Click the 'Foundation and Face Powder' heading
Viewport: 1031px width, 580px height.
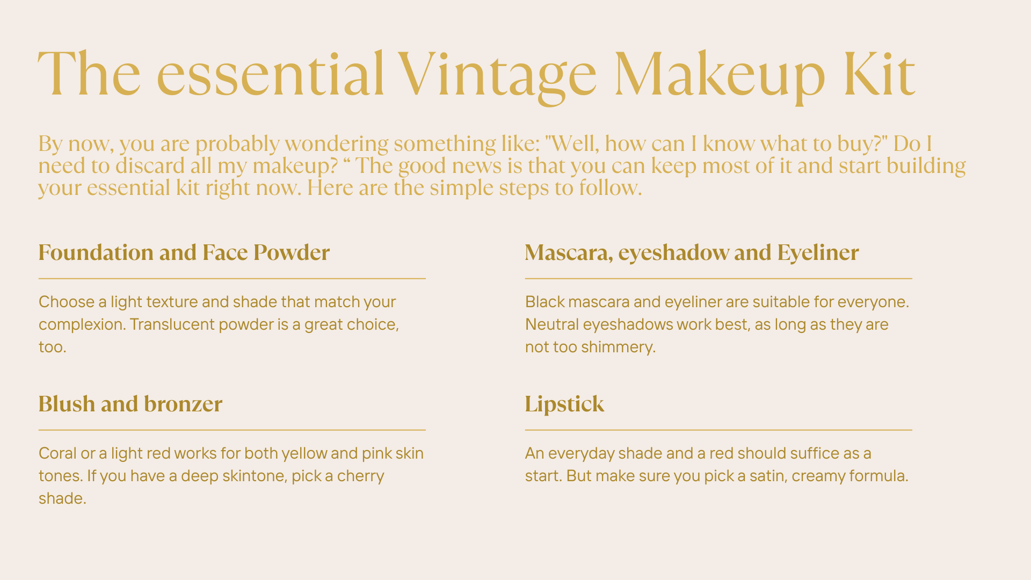[184, 252]
